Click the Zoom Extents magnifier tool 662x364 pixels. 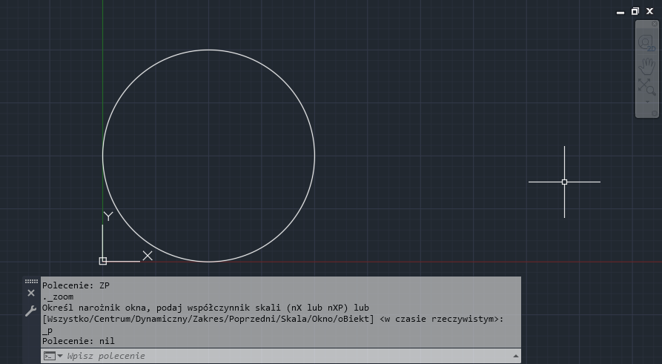646,87
